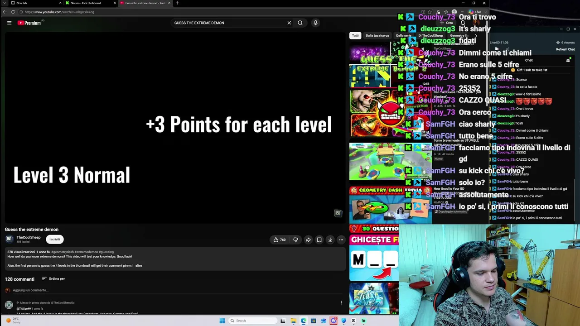Click the 6 viewers count in Kick panel

[x=565, y=43]
